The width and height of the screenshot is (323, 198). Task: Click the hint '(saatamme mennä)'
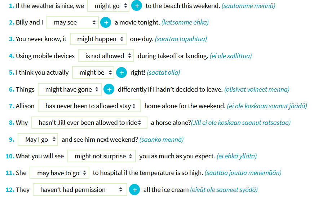pos(248,6)
